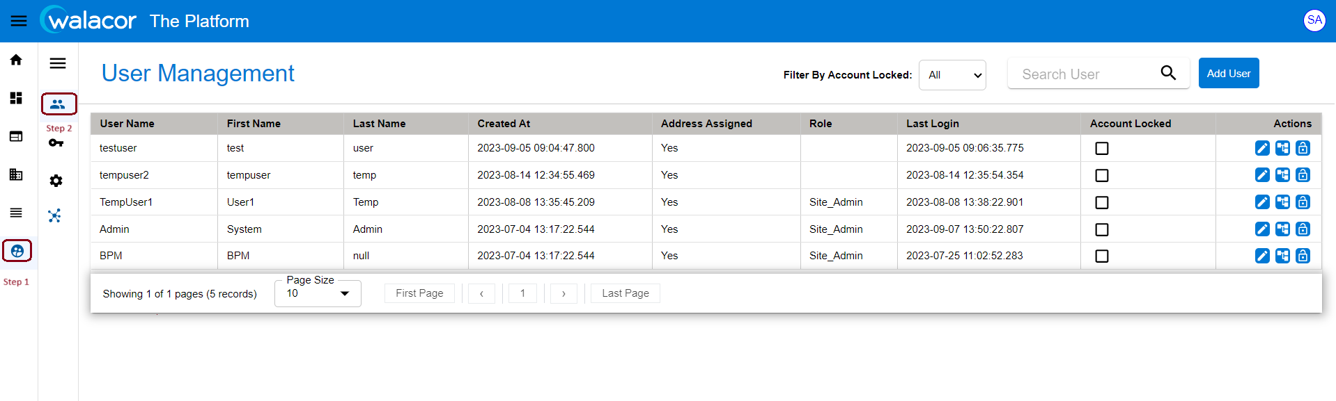This screenshot has width=1336, height=401.
Task: Check Account Locked box for BPM
Action: (1102, 256)
